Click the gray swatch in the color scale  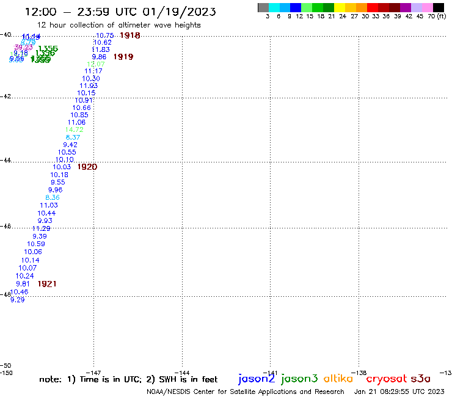263,7
